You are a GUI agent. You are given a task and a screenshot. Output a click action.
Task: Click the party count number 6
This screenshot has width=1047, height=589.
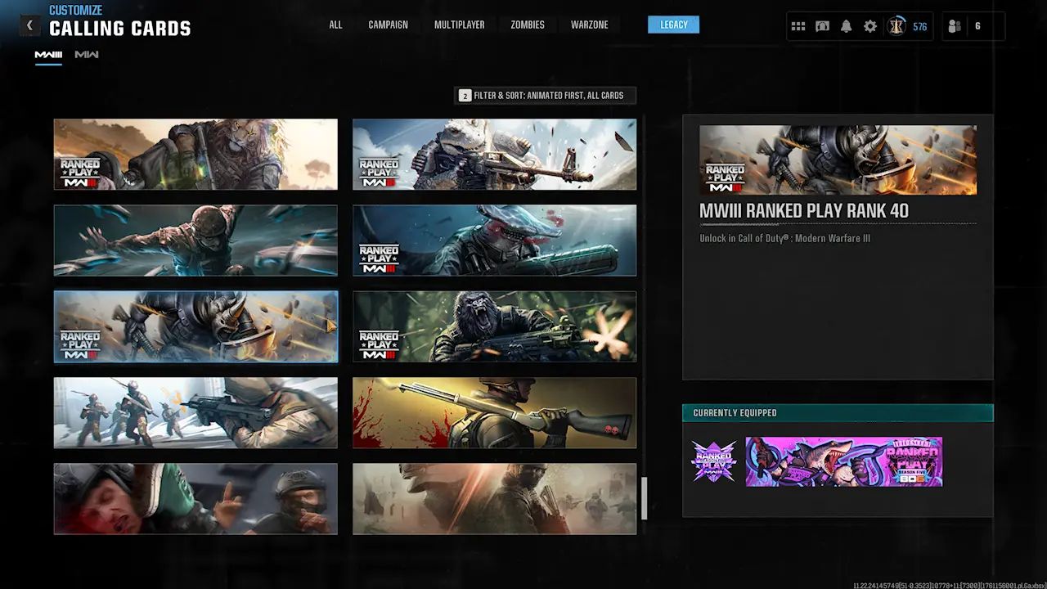977,26
